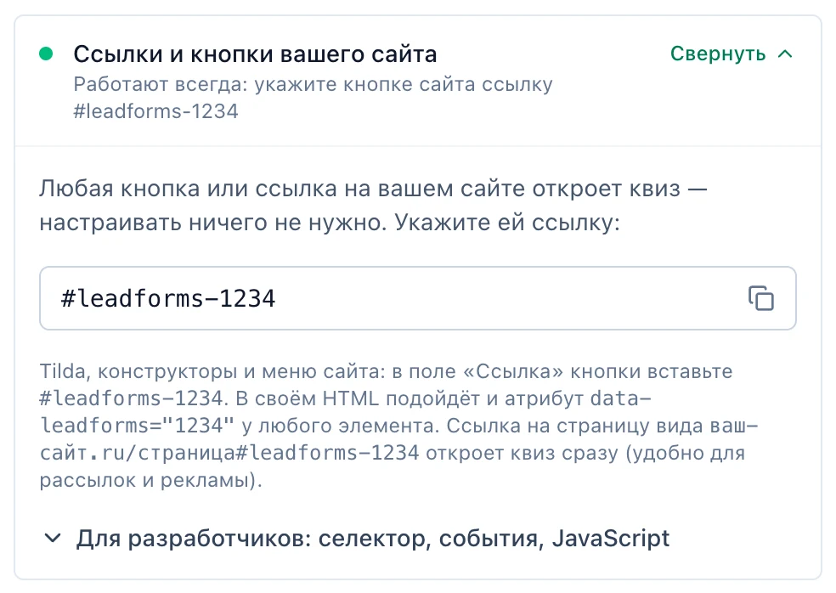The image size is (836, 593).
Task: Click the note удобно для рассылок и рекламы
Action: pyautogui.click(x=393, y=466)
